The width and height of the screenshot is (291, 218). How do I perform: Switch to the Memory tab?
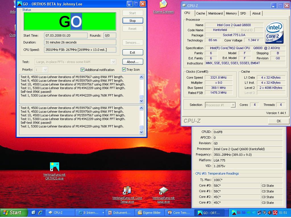click(231, 13)
